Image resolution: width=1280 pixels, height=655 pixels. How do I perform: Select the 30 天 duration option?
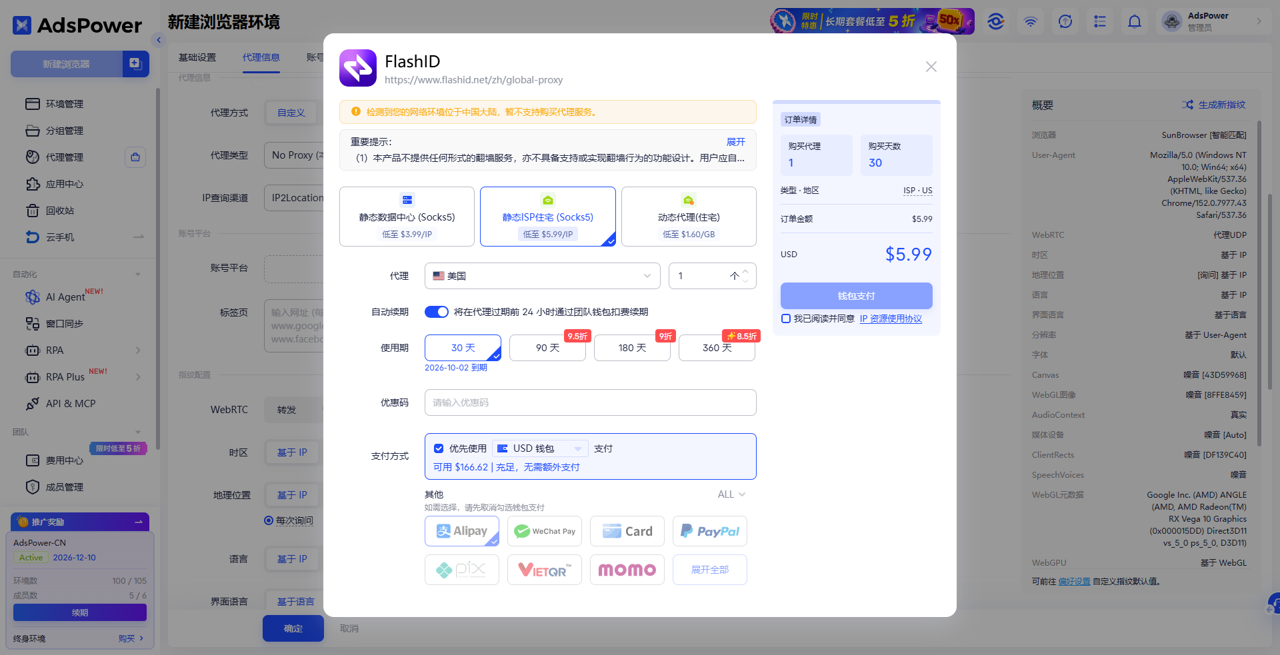[x=463, y=348]
